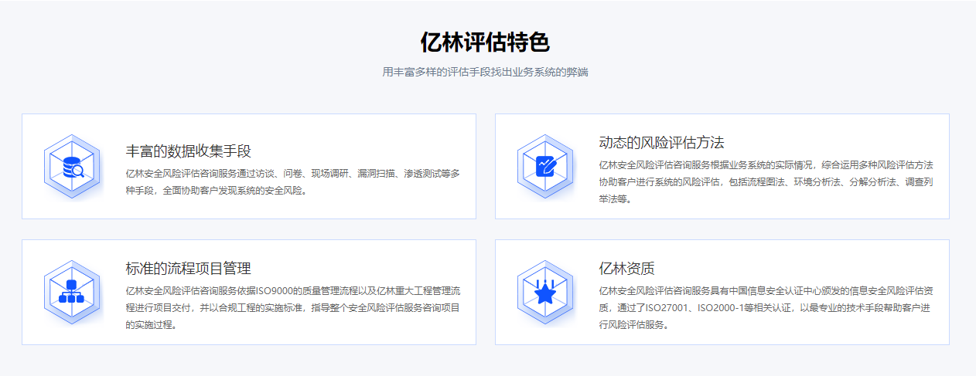Click the 亿林评估特色 main section title
976x376 pixels.
pos(485,42)
